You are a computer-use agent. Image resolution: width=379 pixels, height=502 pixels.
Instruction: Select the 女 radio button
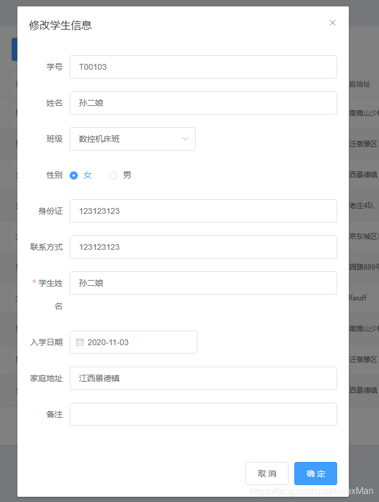75,175
